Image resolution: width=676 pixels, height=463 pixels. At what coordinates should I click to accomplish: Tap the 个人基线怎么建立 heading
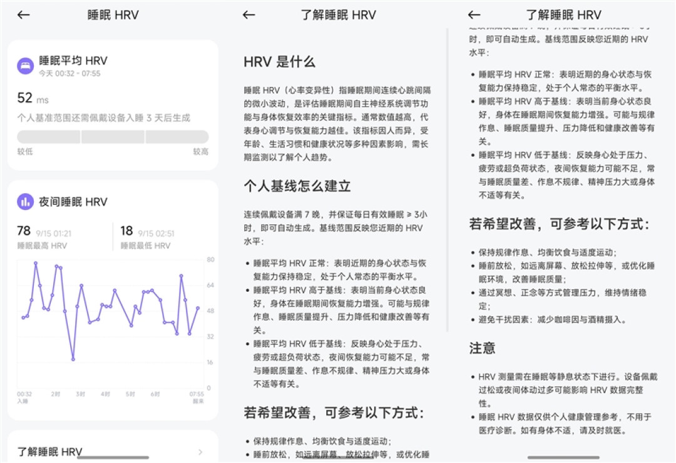click(297, 186)
